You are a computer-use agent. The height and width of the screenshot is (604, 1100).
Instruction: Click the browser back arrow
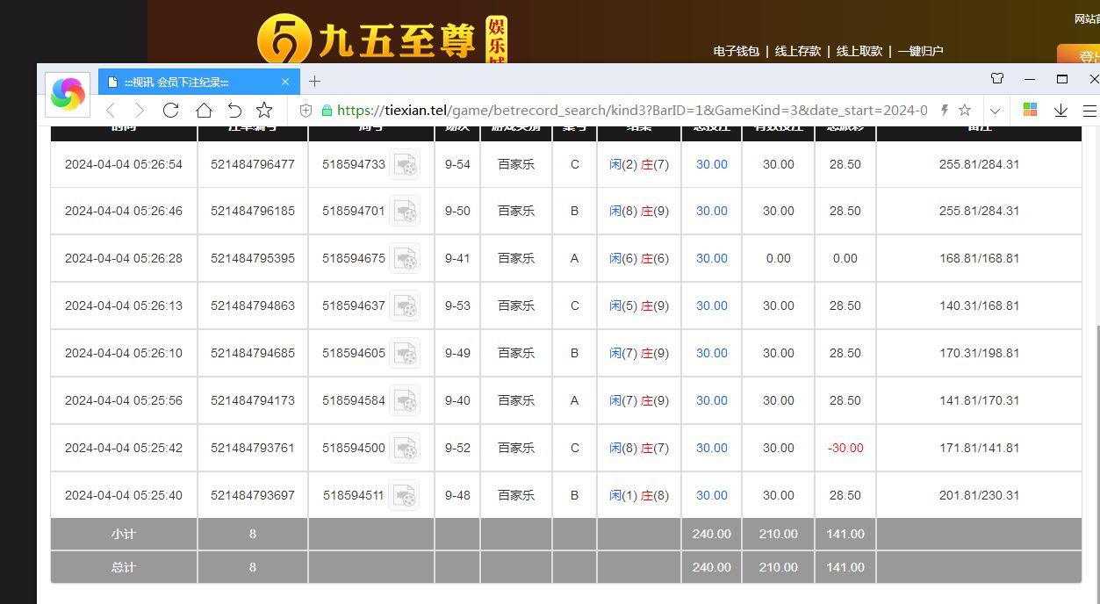coord(111,110)
